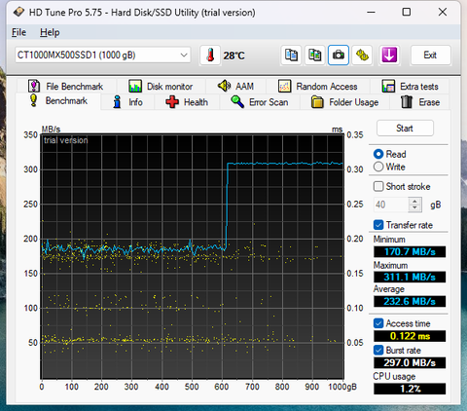The height and width of the screenshot is (411, 467).
Task: Decrease short stroke gB stepper down arrow
Action: (x=414, y=208)
